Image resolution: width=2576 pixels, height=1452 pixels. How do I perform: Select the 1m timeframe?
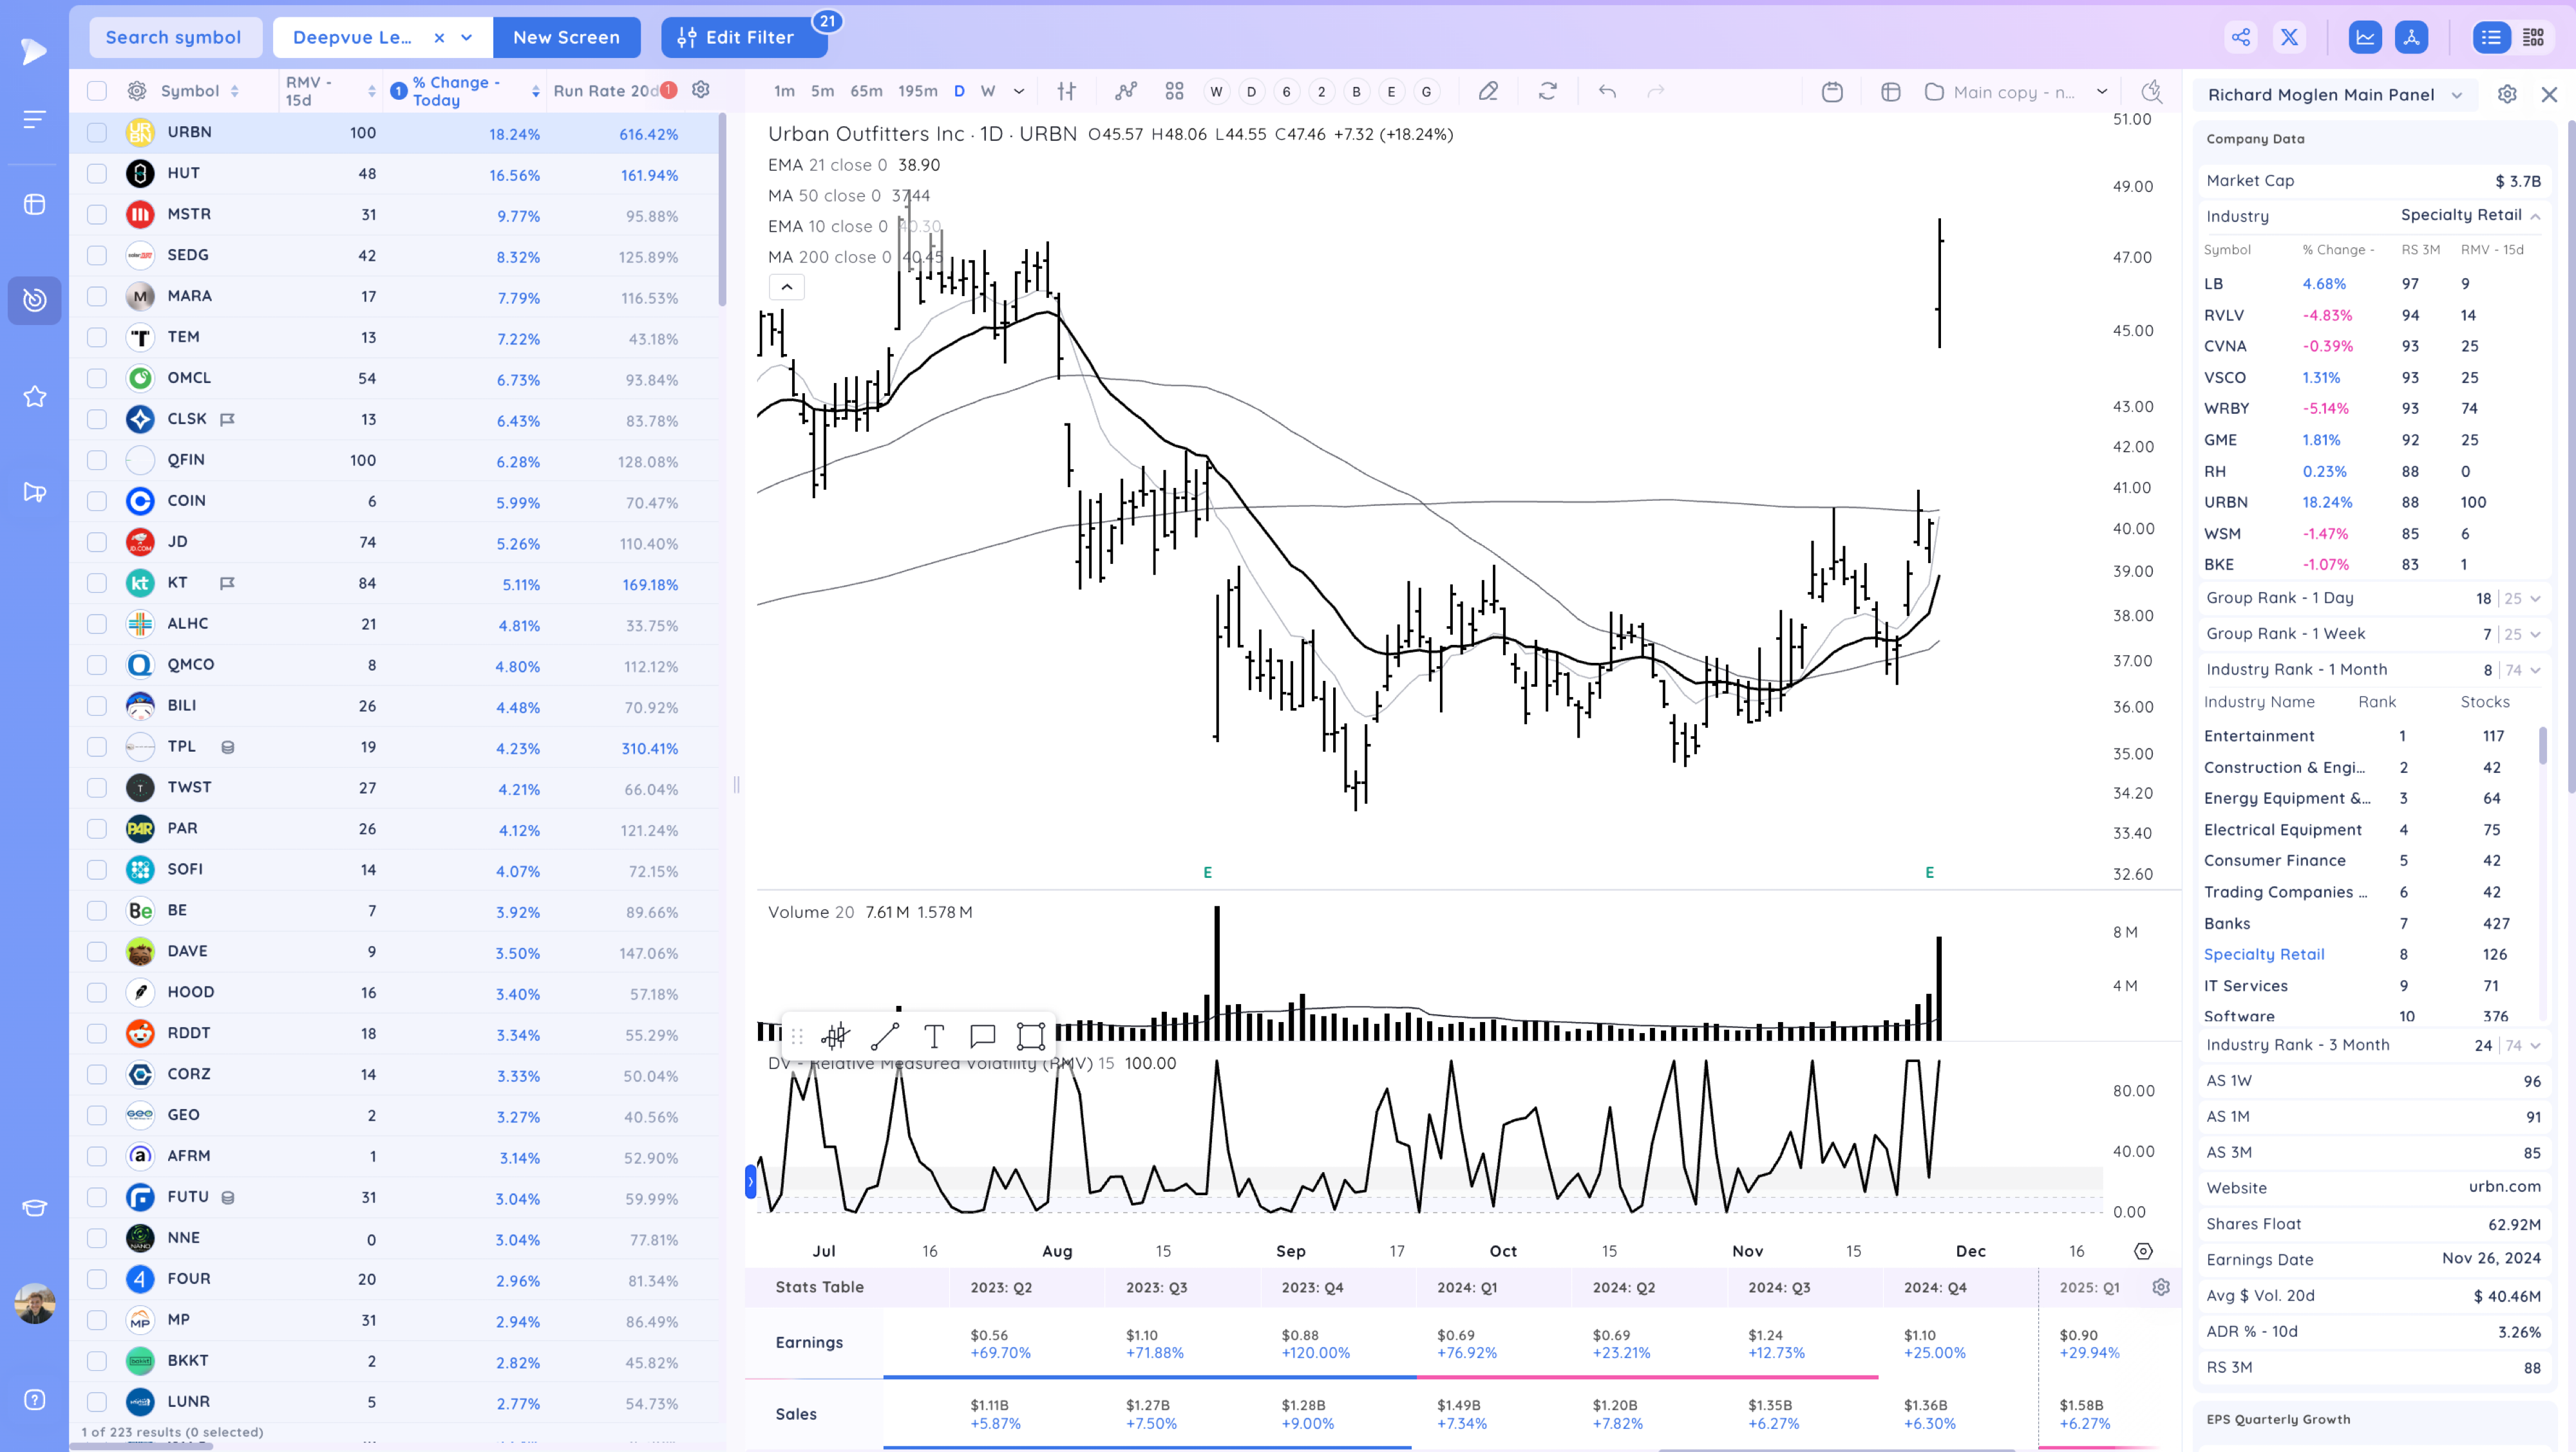coord(784,91)
